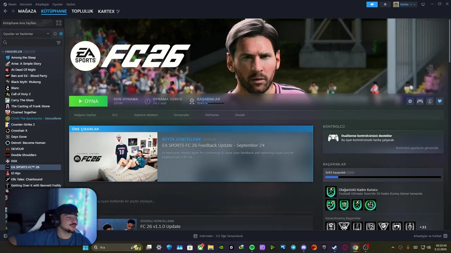Screen dimensions: 451x253
Task: Open FC 26 v1.1.0 Update news
Action: tap(160, 227)
